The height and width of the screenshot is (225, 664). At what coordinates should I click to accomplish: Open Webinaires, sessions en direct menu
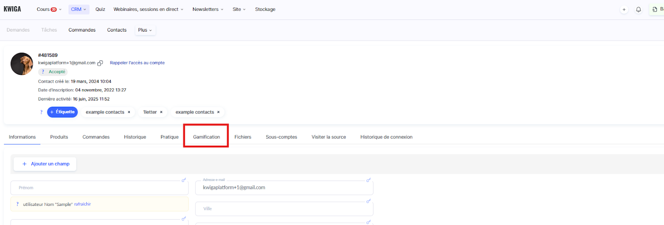pyautogui.click(x=148, y=9)
